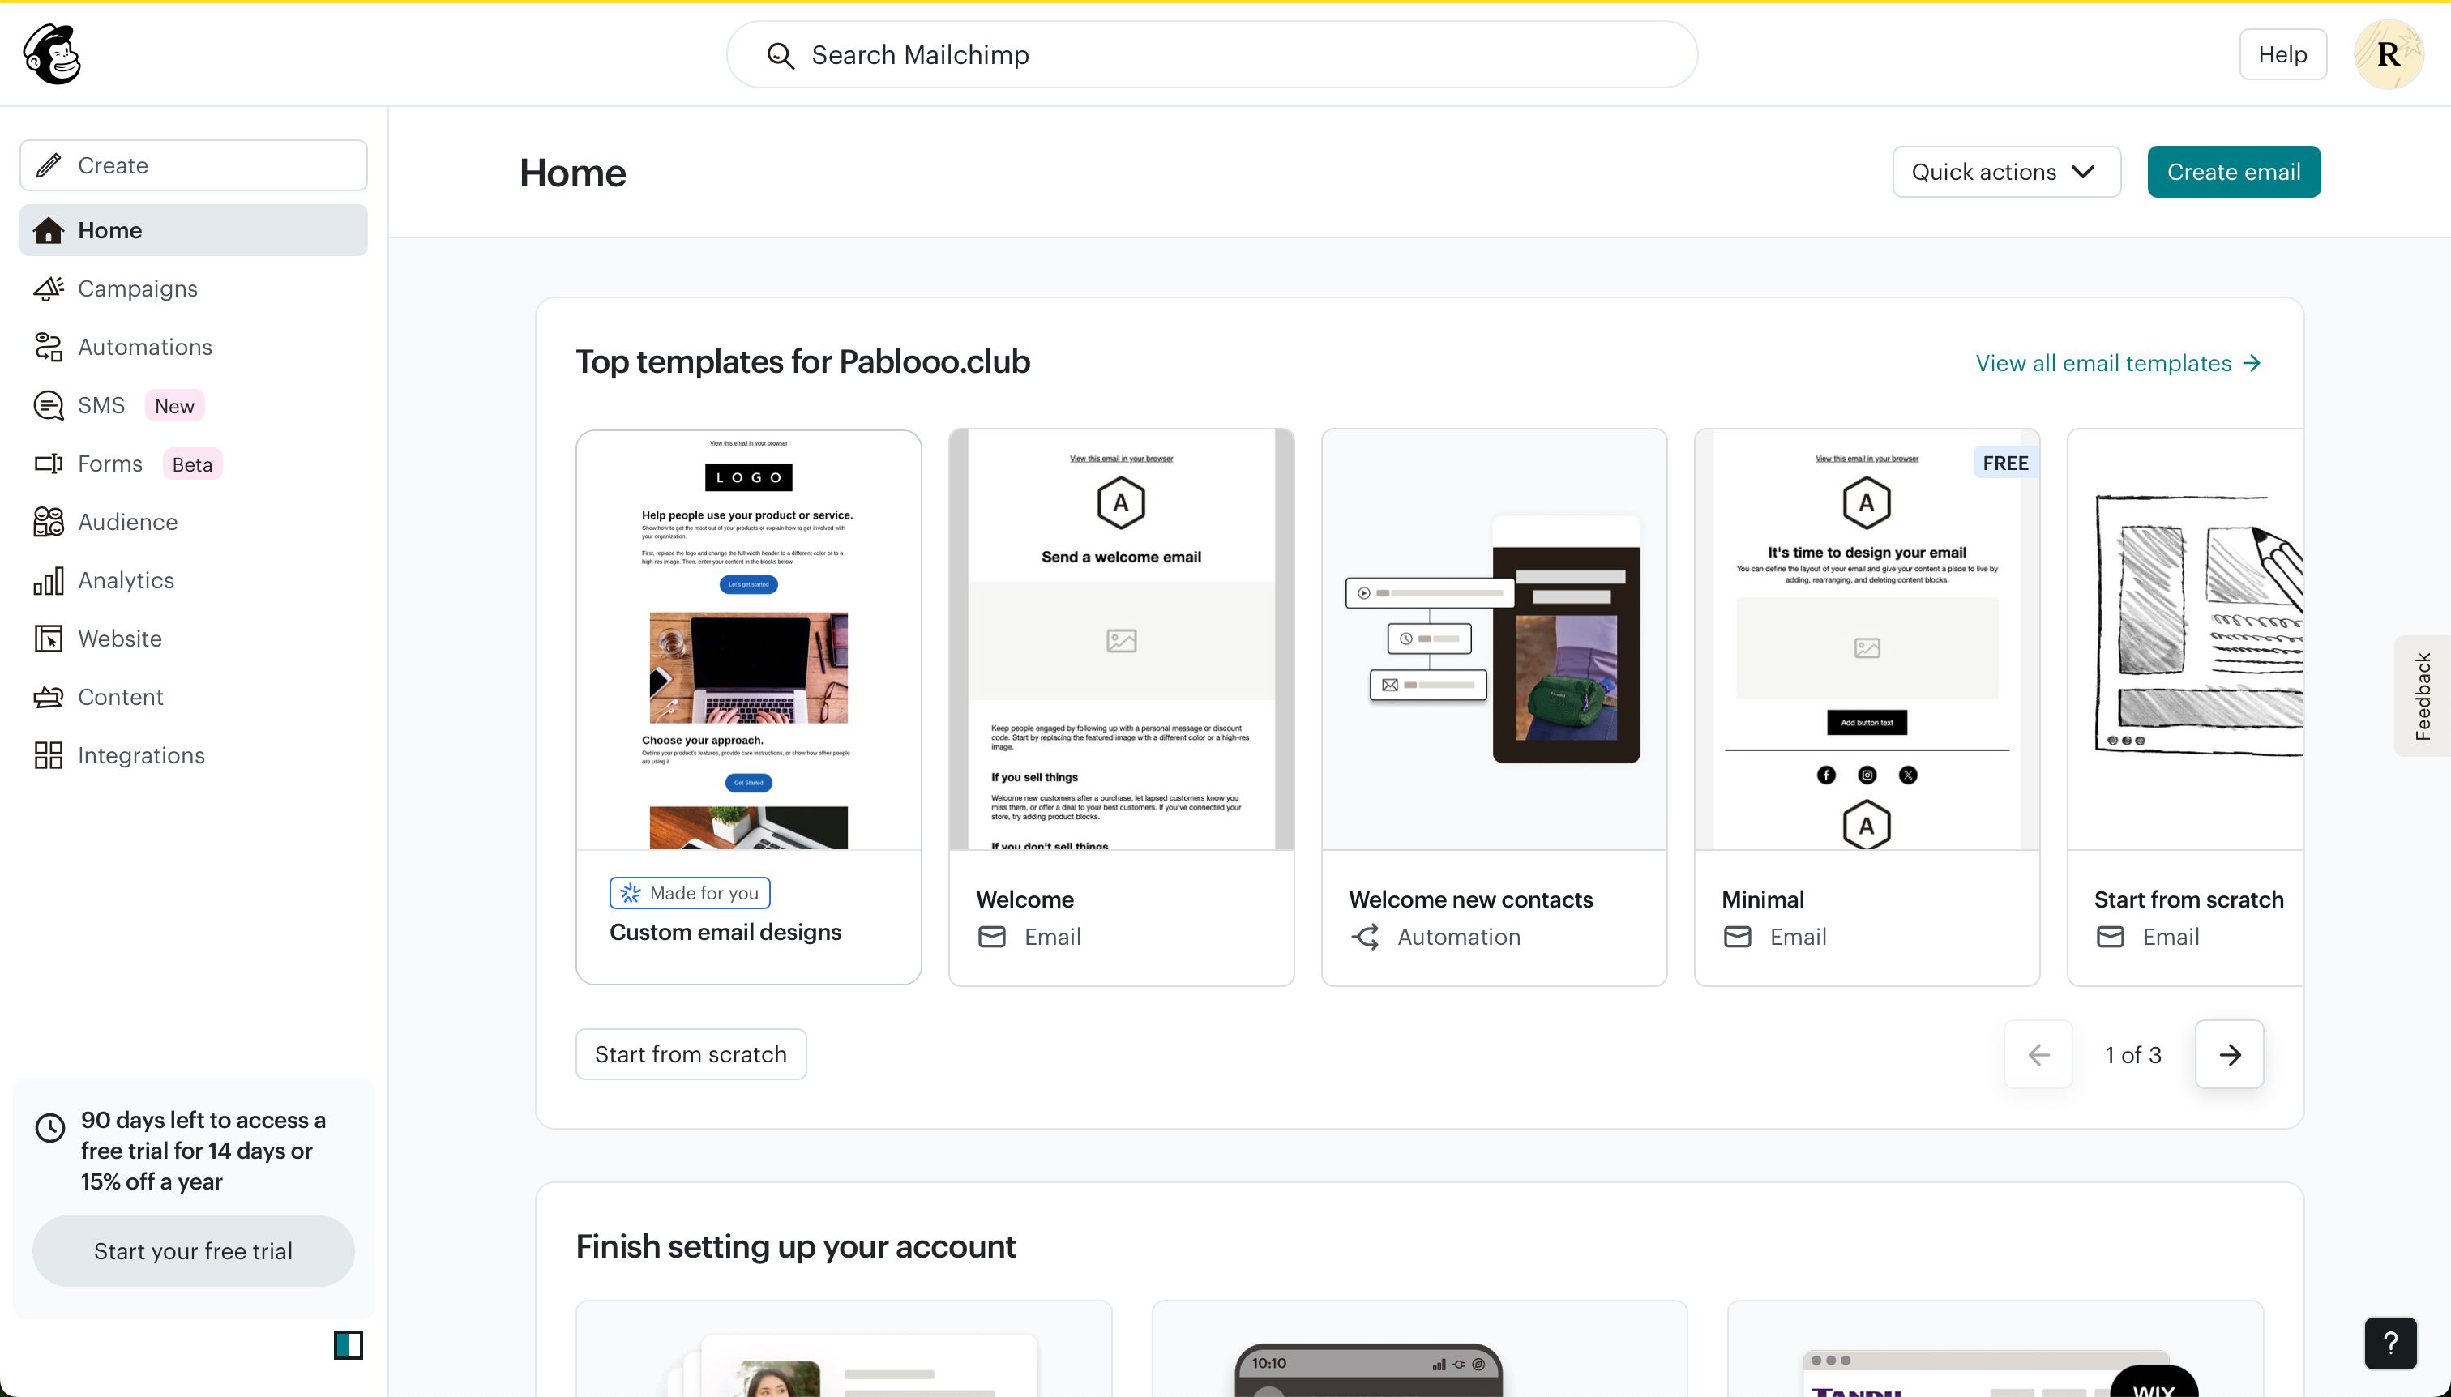Select Welcome new contacts automation thumbnail
The height and width of the screenshot is (1397, 2451).
1493,640
